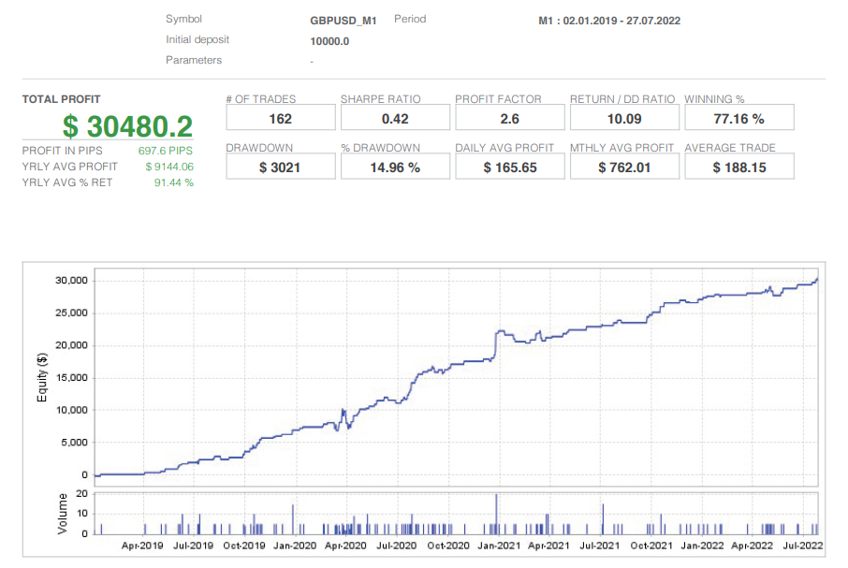This screenshot has width=848, height=568.
Task: Select the PROFIT FACTOR value box 2.6
Action: coord(509,116)
